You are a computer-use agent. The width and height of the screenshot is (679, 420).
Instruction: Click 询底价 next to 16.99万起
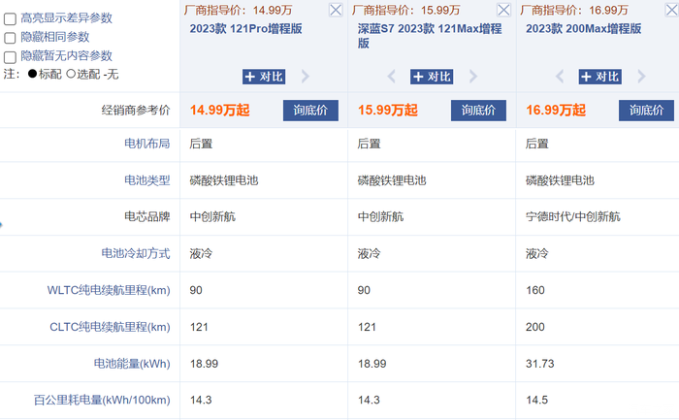click(647, 111)
